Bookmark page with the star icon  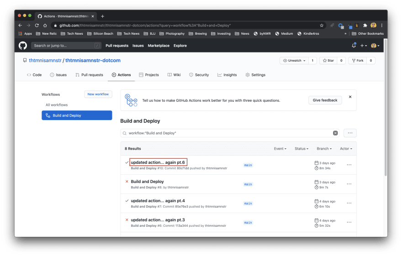coord(322,25)
